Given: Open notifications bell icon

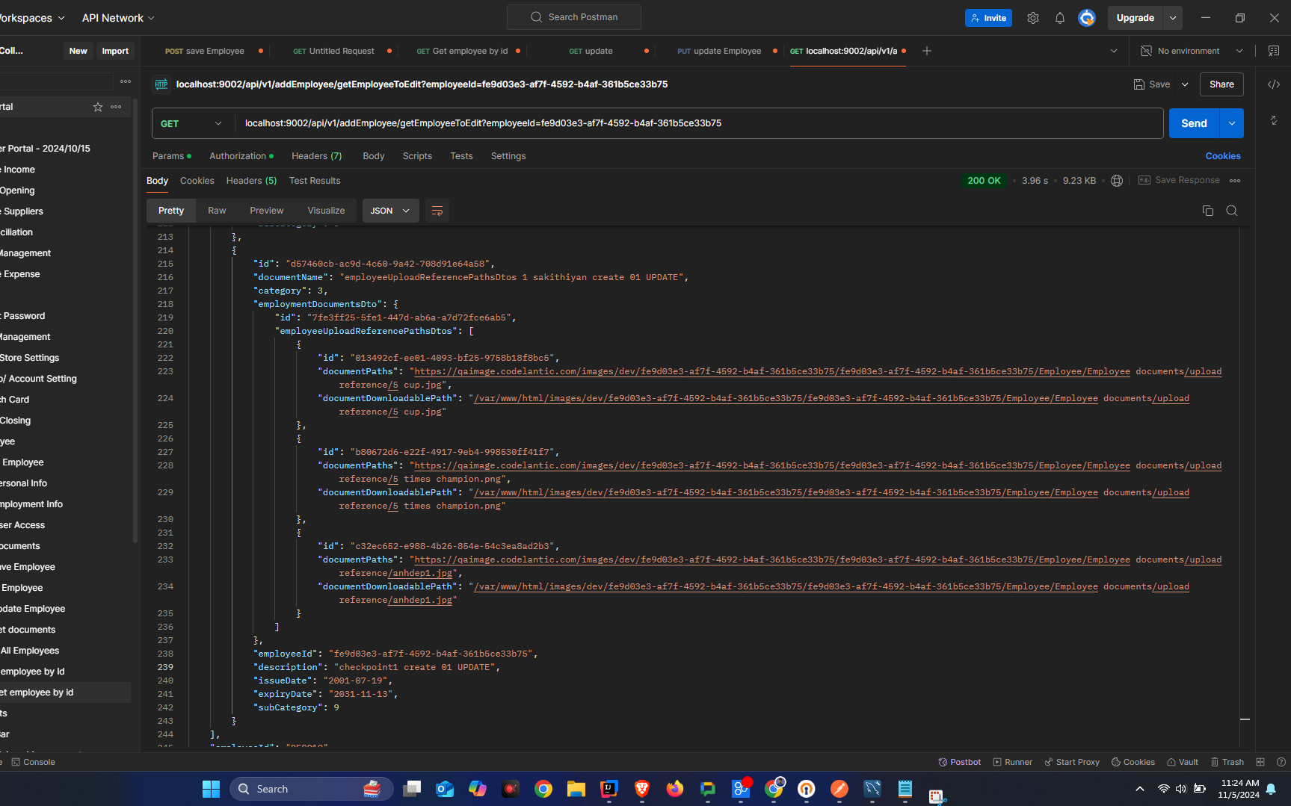Looking at the screenshot, I should 1060,18.
